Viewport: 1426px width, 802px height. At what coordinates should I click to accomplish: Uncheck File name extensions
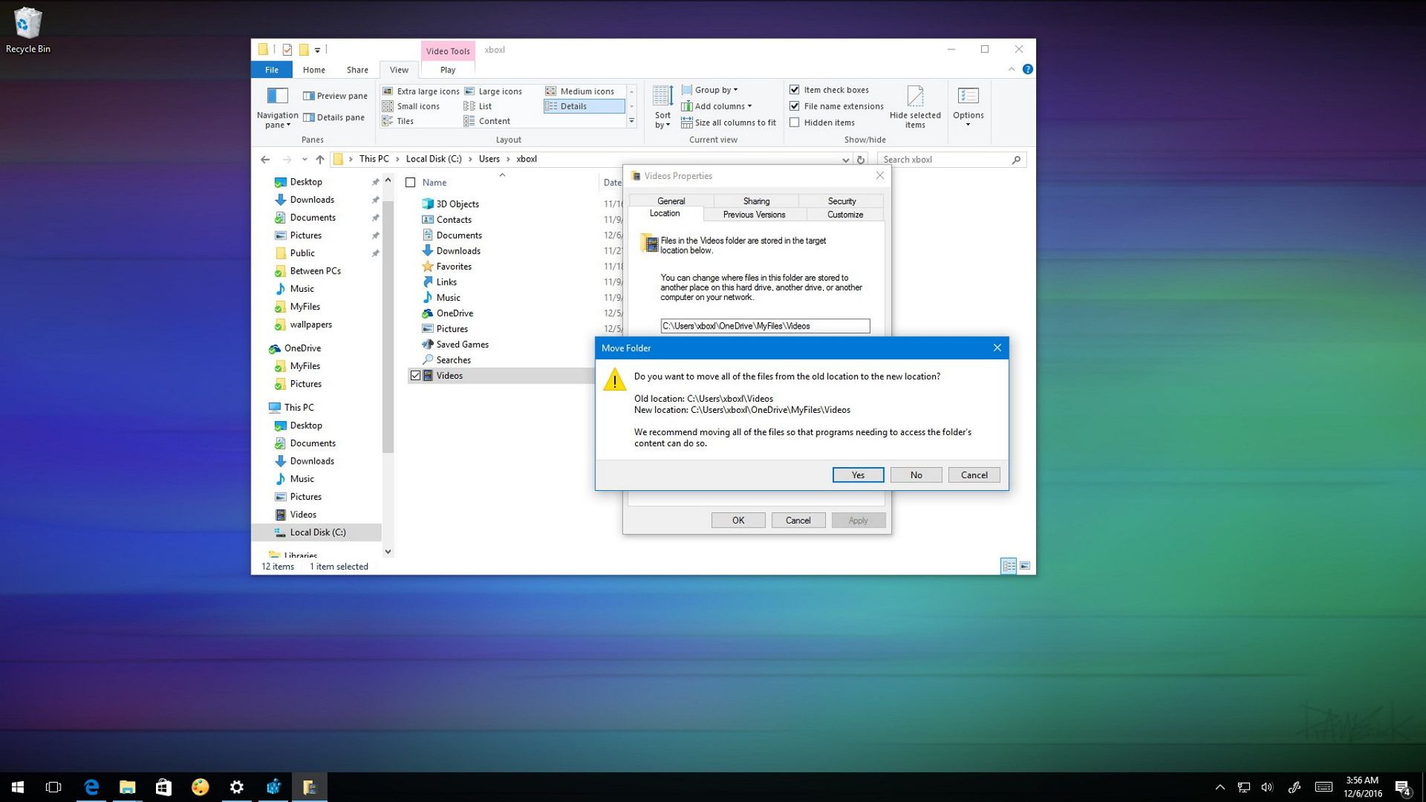795,106
